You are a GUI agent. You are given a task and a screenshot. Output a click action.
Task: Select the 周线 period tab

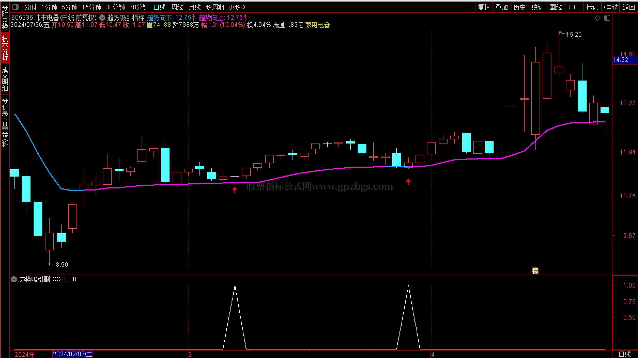click(x=177, y=7)
